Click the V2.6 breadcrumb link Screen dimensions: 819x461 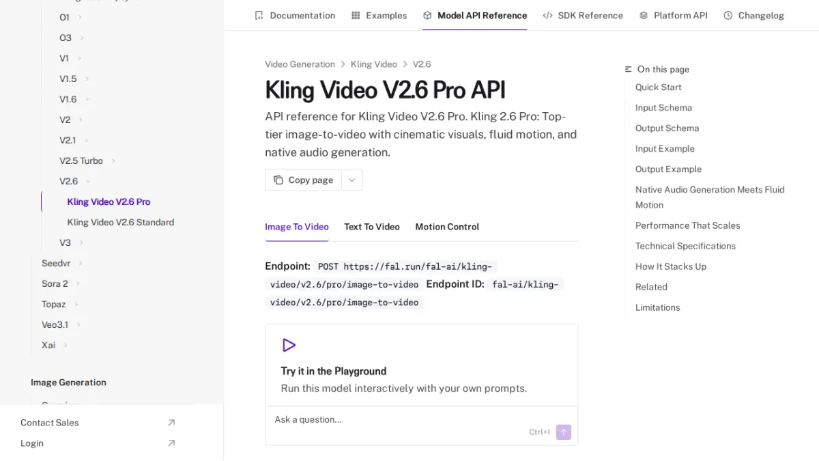(422, 64)
